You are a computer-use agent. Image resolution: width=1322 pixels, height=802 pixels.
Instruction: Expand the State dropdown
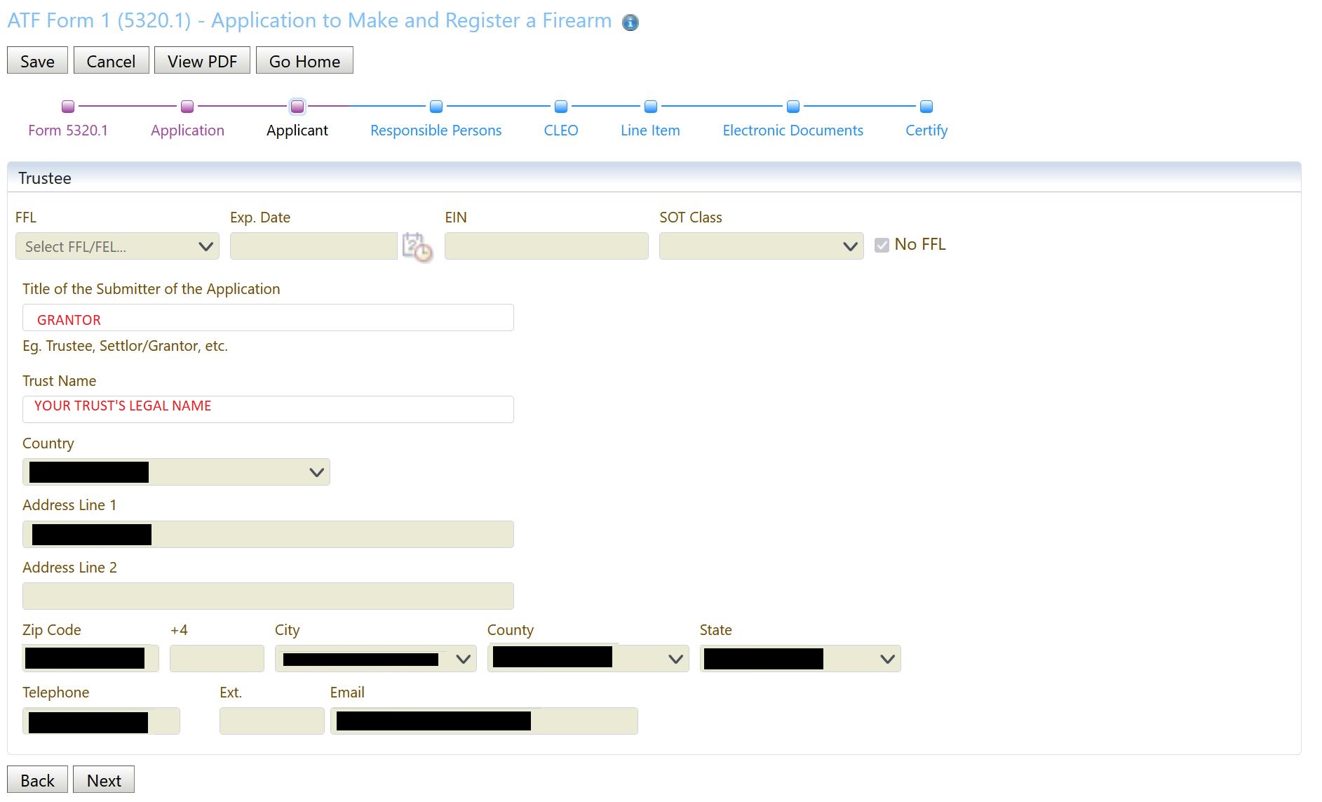(800, 659)
